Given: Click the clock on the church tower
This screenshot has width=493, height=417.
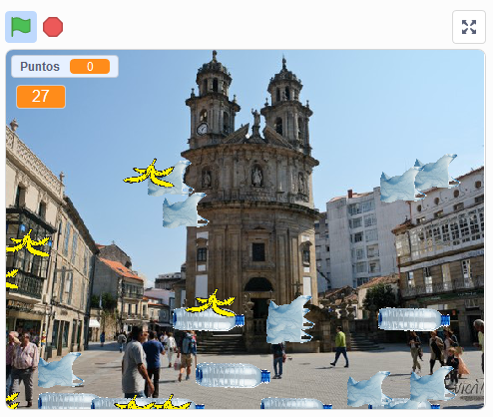Looking at the screenshot, I should coord(202,129).
